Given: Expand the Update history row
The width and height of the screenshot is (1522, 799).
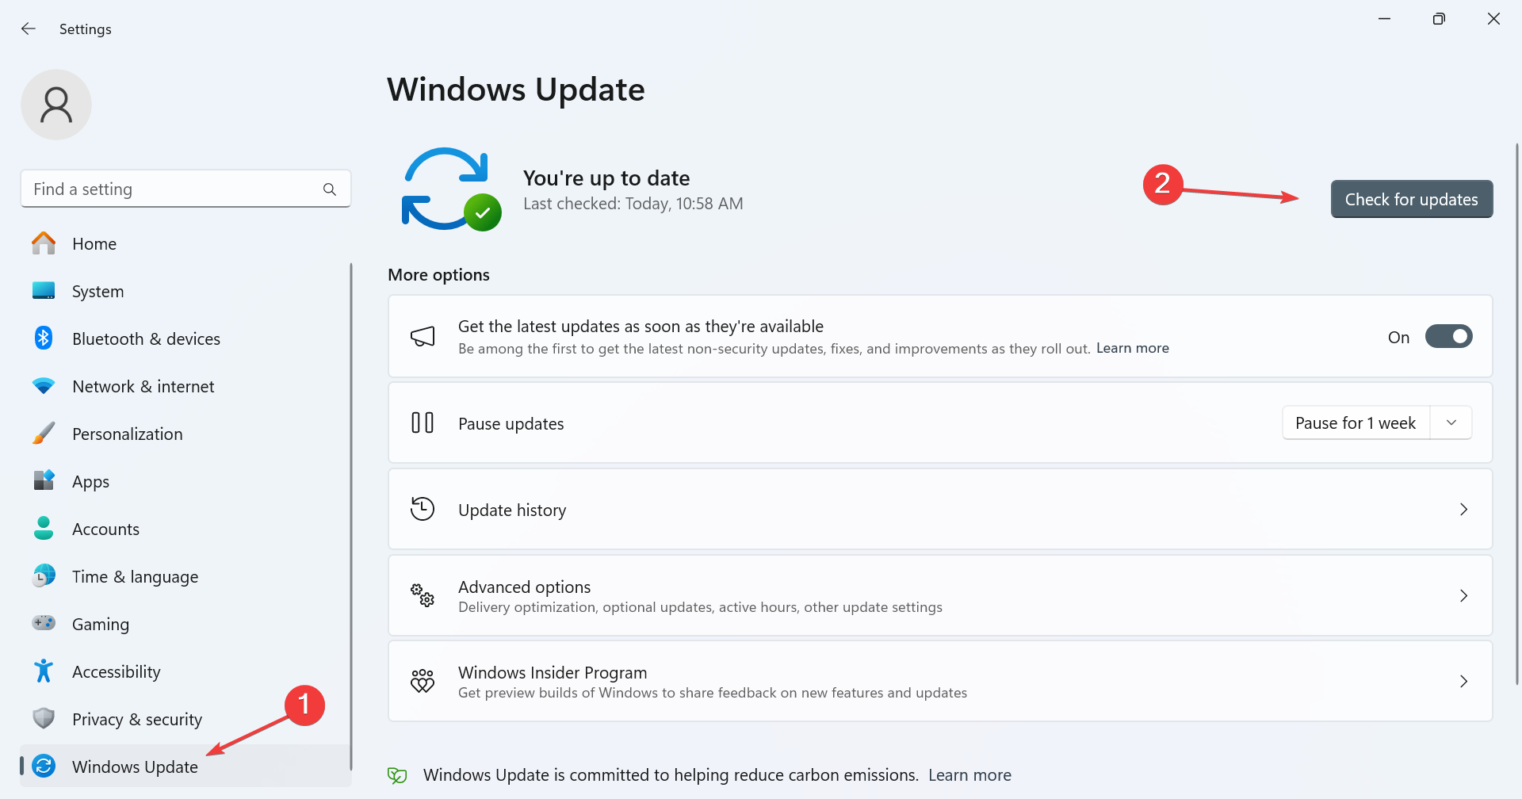Looking at the screenshot, I should [x=1463, y=510].
